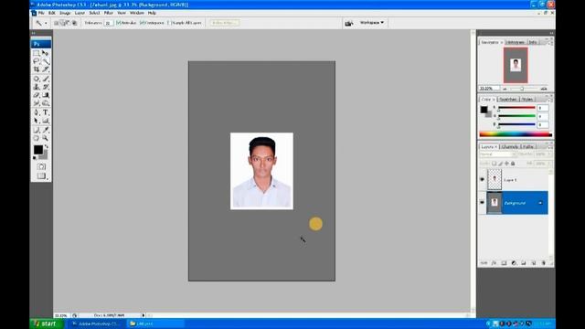Image resolution: width=585 pixels, height=329 pixels.
Task: Open the Image menu
Action: [65, 13]
